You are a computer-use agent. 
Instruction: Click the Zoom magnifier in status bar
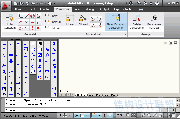click(x=149, y=115)
